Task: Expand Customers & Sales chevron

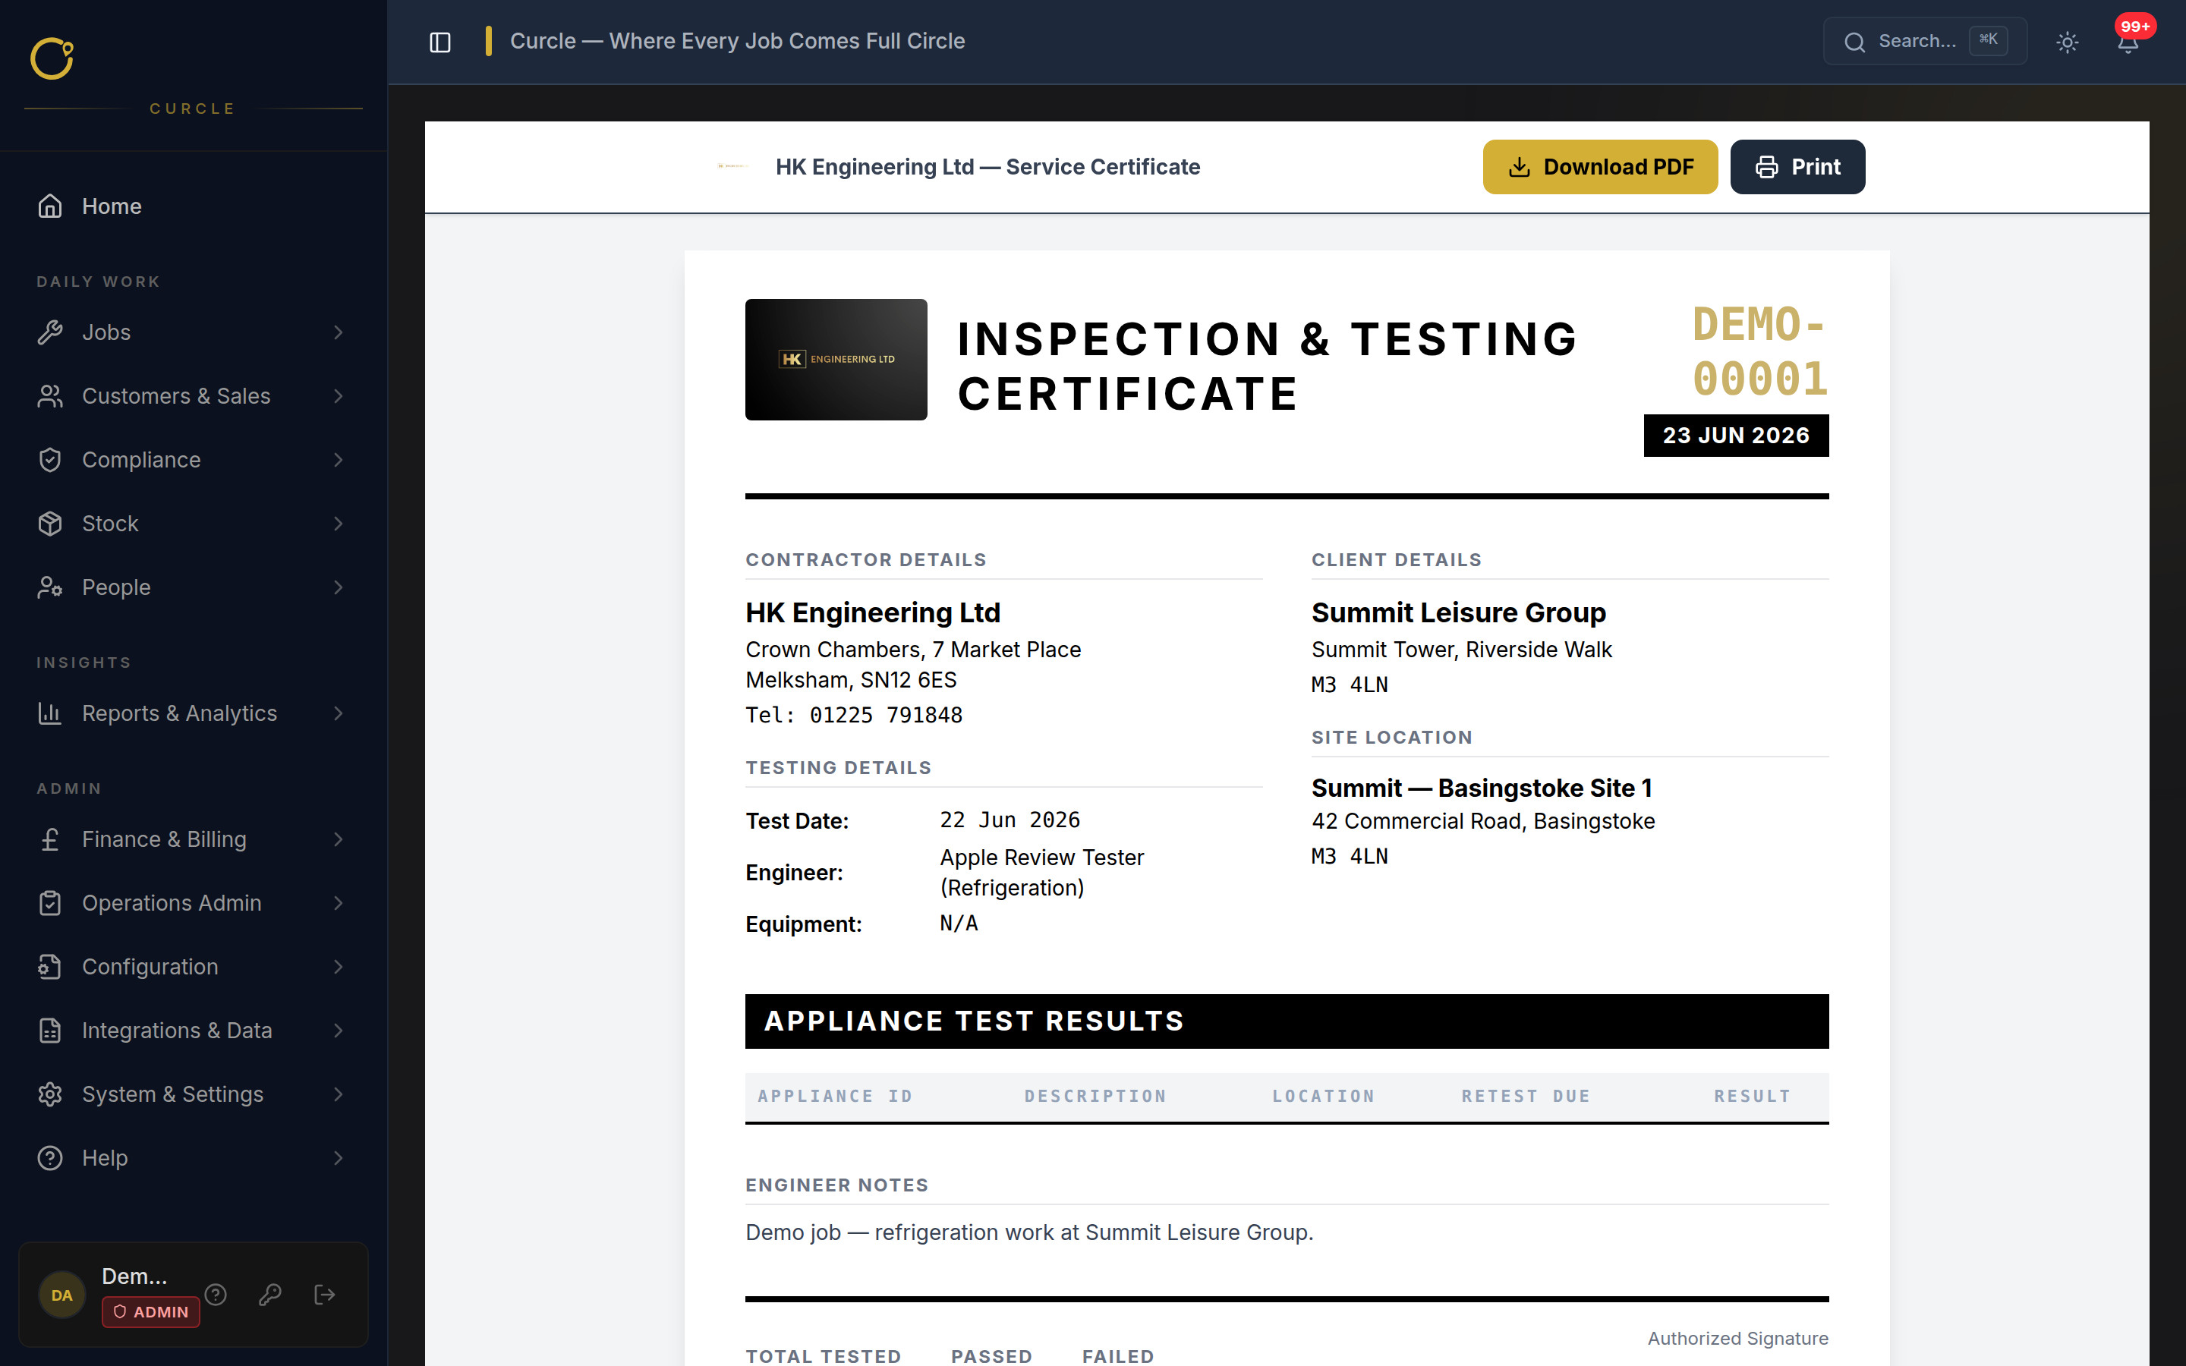Action: click(x=338, y=395)
